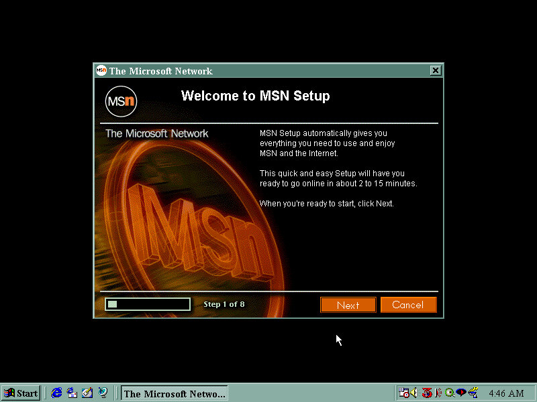
Task: Click the red number 3 tray icon
Action: (x=427, y=393)
